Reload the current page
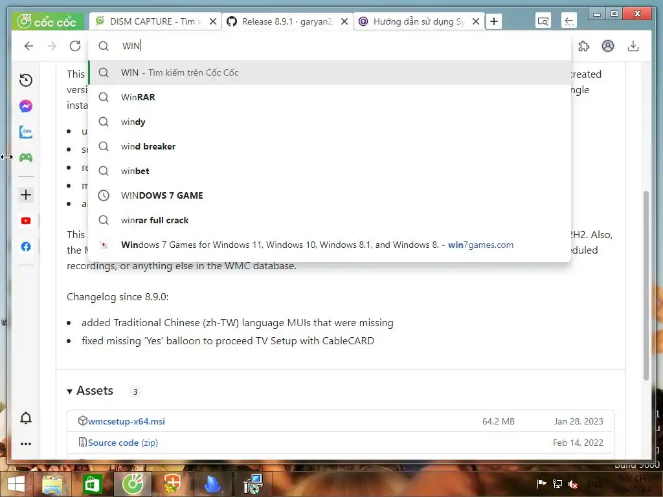 point(75,46)
